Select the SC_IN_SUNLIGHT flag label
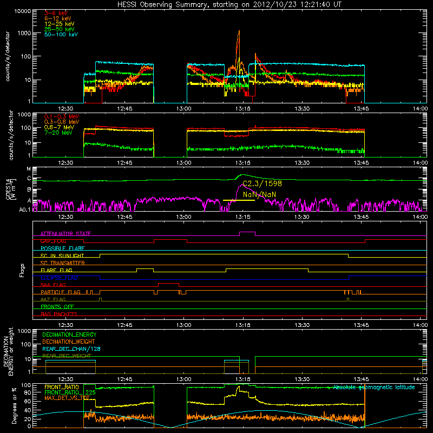This screenshot has height=433, width=433. [62, 255]
